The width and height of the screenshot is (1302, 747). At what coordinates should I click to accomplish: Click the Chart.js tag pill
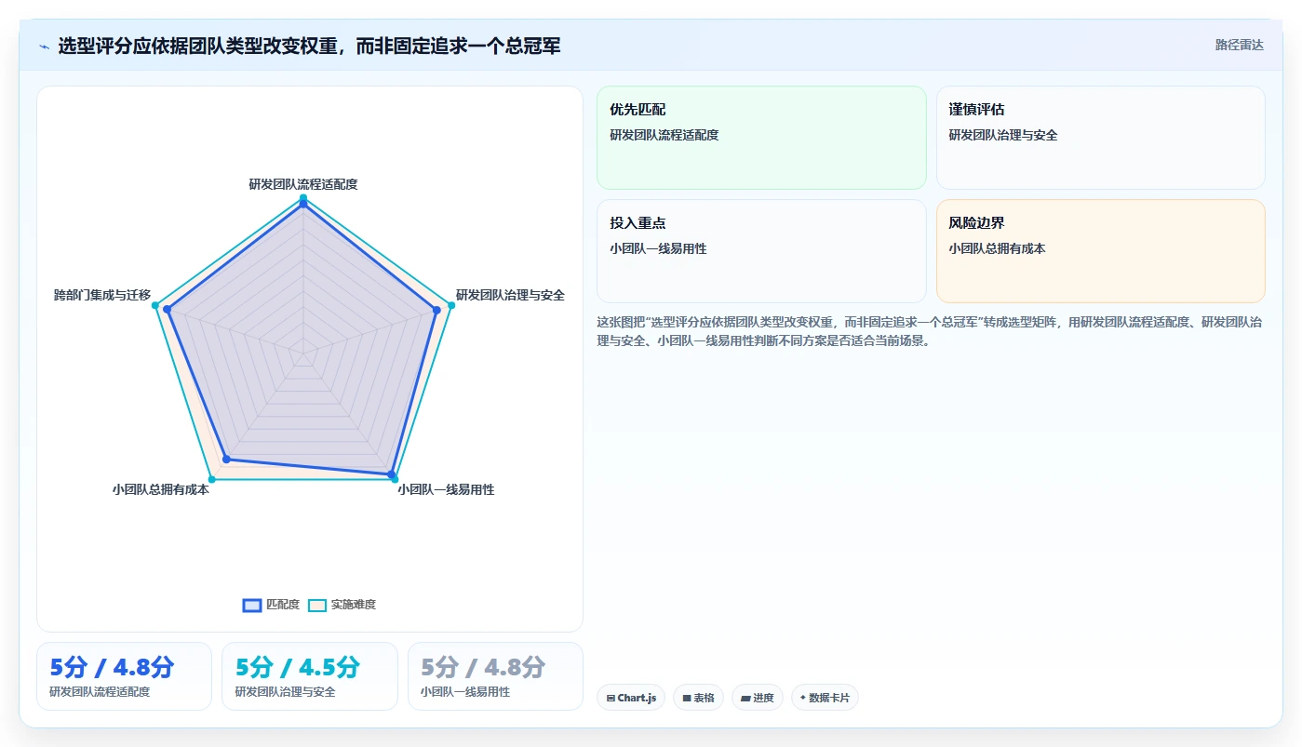click(631, 698)
